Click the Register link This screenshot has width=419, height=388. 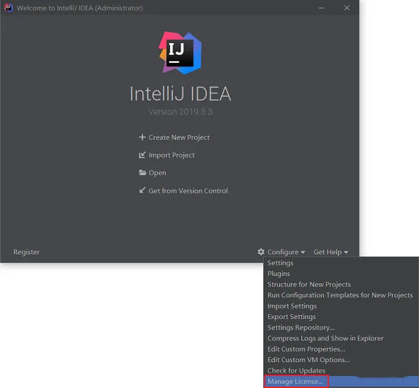pyautogui.click(x=26, y=252)
